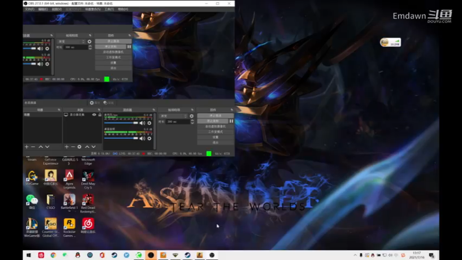Show hidden system tray icons chevron

(355, 255)
